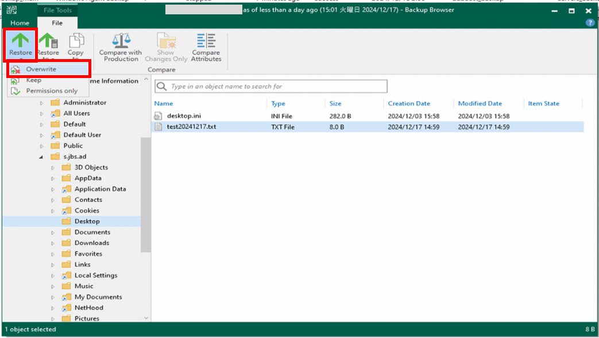This screenshot has width=599, height=338.
Task: Select the NetHood folder in tree
Action: (88, 308)
